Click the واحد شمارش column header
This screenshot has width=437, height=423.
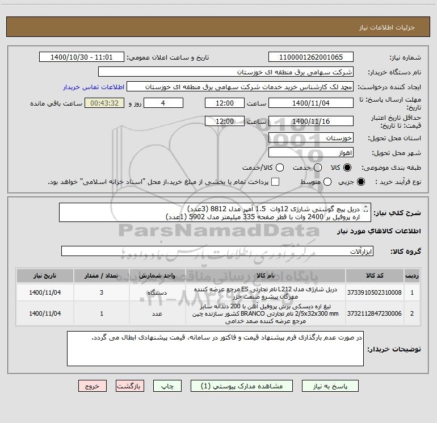pos(157,276)
